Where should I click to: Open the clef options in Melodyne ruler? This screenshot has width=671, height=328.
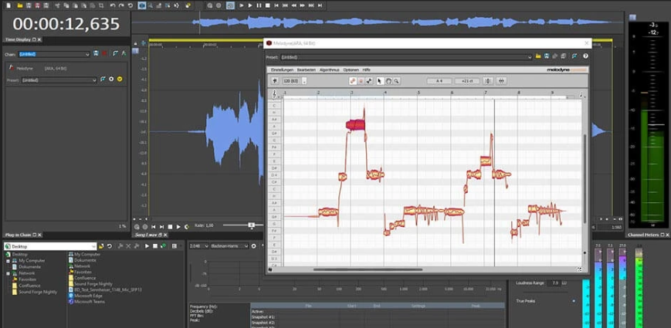coord(275,94)
